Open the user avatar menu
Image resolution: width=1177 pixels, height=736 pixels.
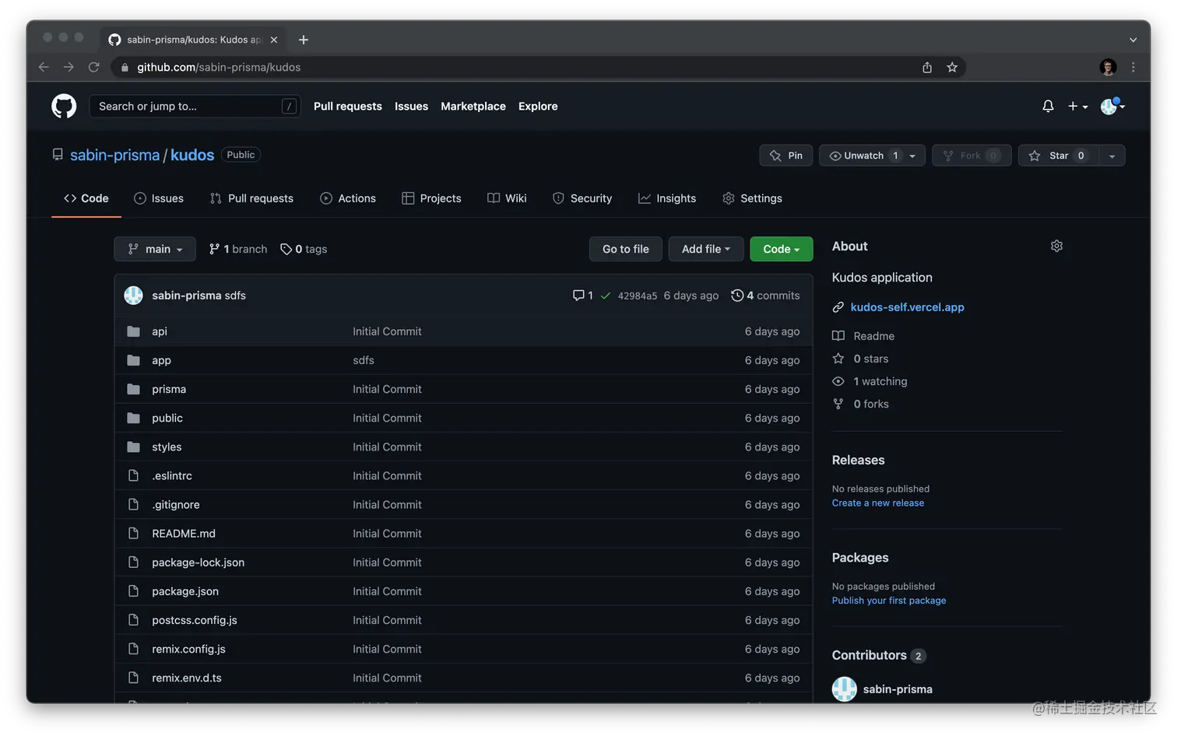pyautogui.click(x=1112, y=107)
